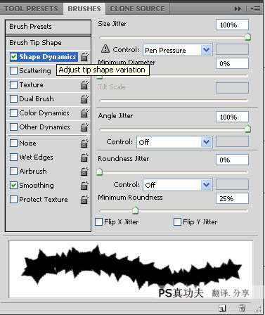Image resolution: width=265 pixels, height=315 pixels.
Task: Open Angle Jitter Control dropdown
Action: [174, 142]
